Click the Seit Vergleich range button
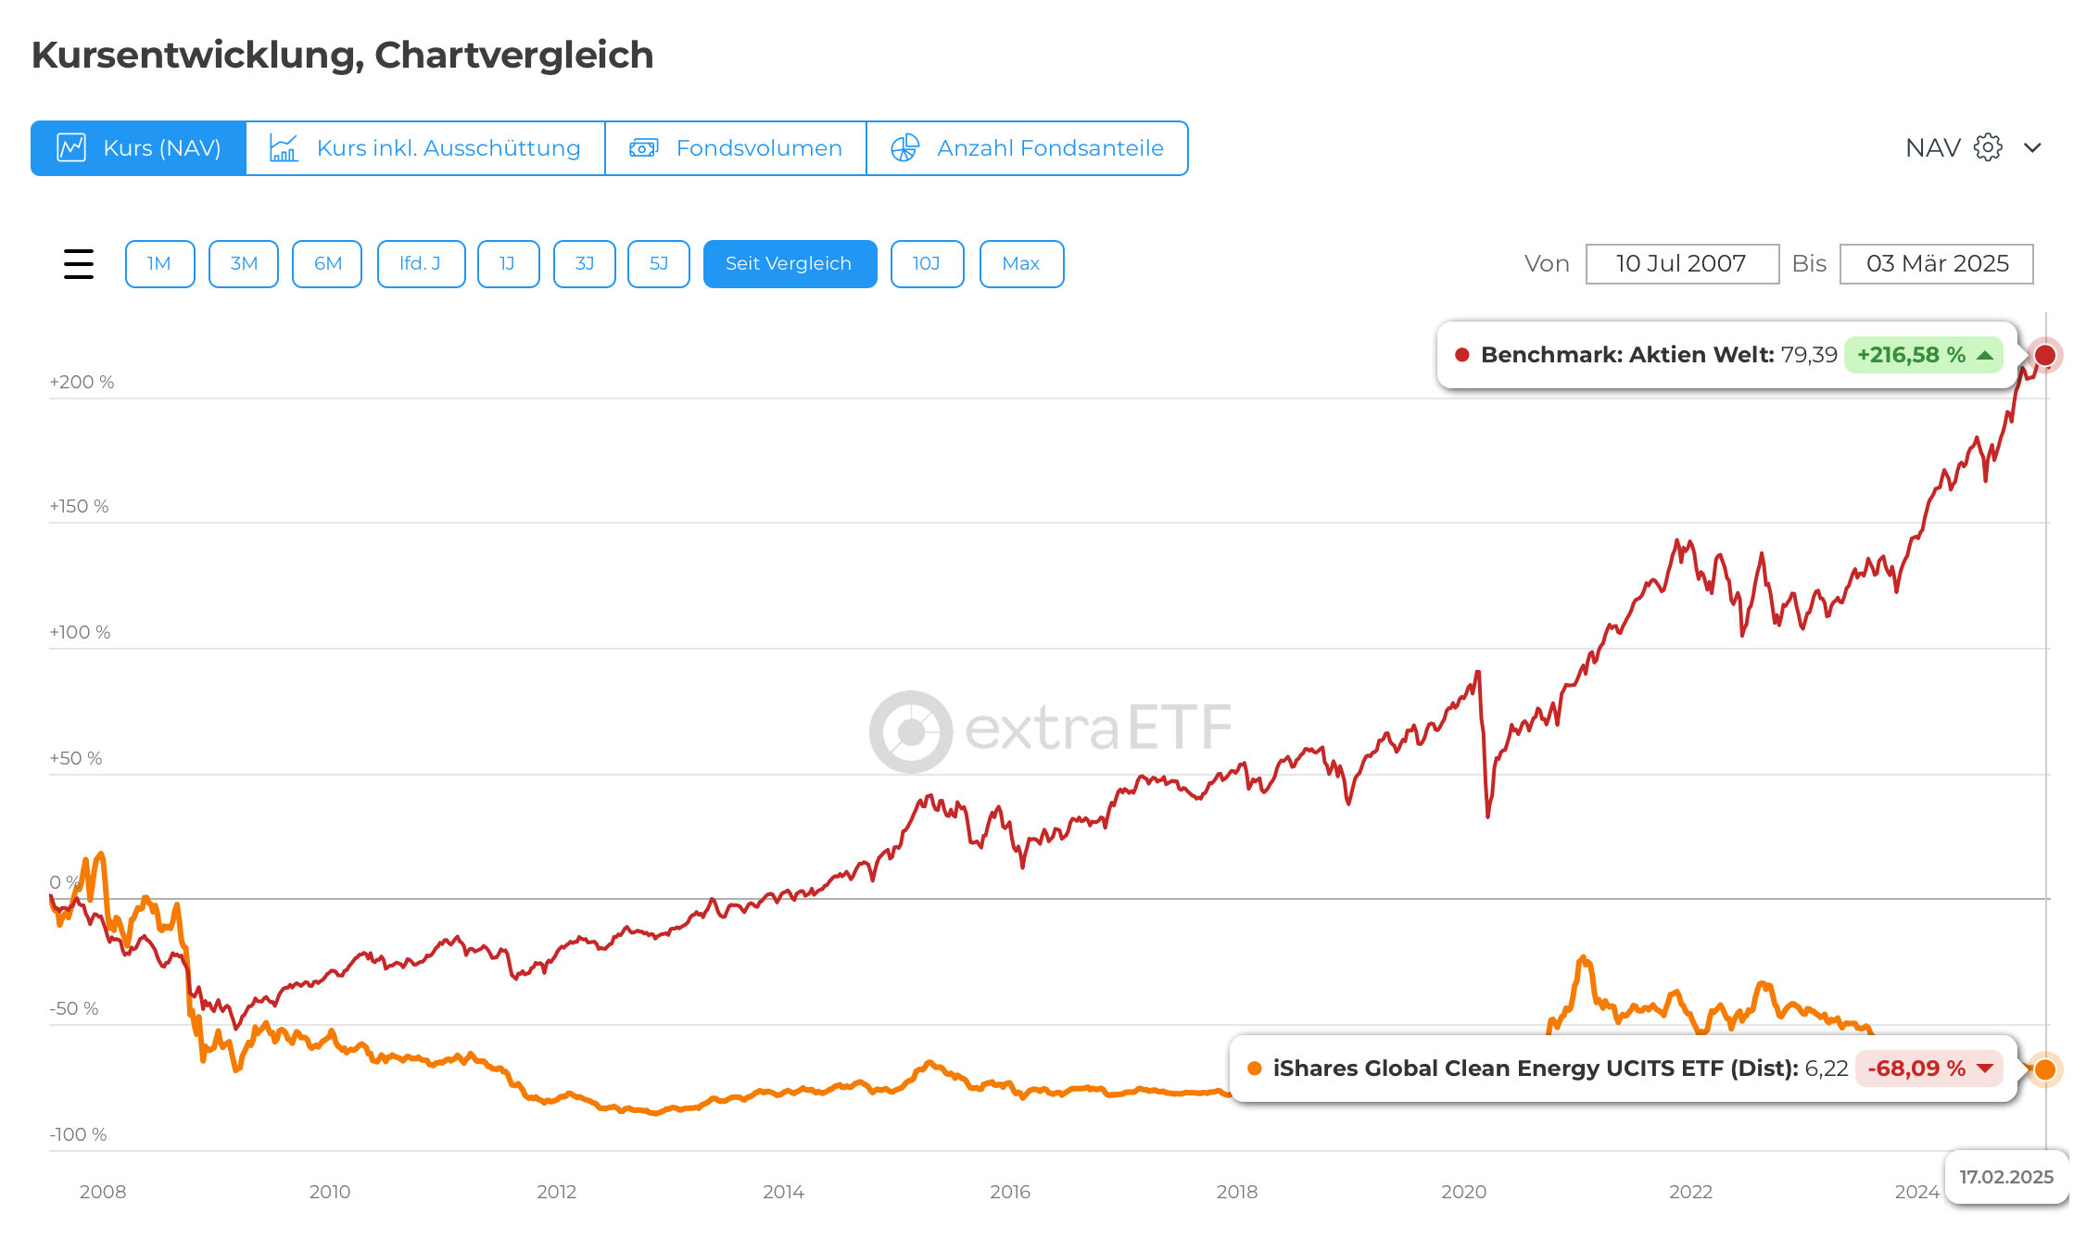 click(x=790, y=264)
